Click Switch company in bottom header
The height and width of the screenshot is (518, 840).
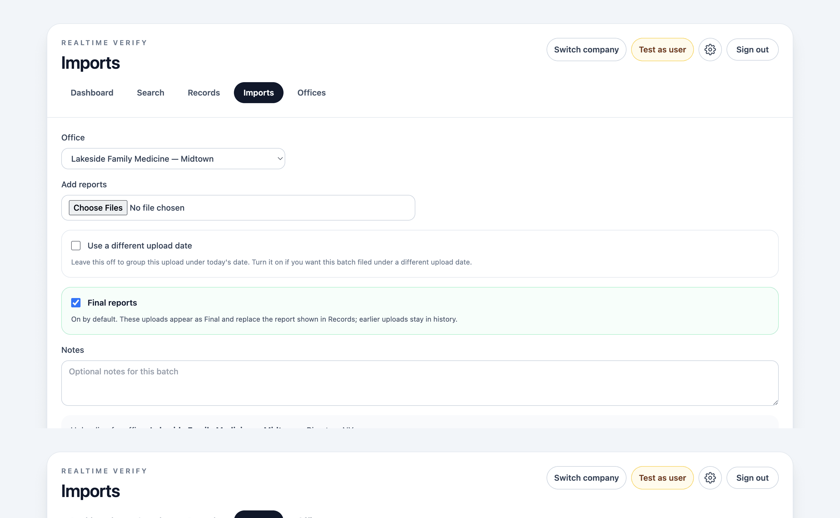pos(586,478)
